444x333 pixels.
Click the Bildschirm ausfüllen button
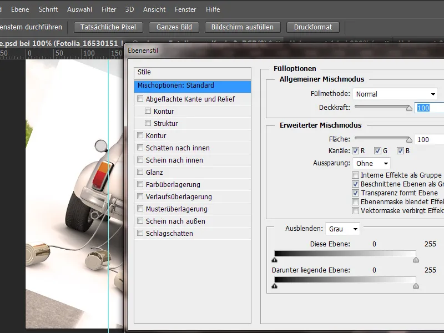point(243,27)
